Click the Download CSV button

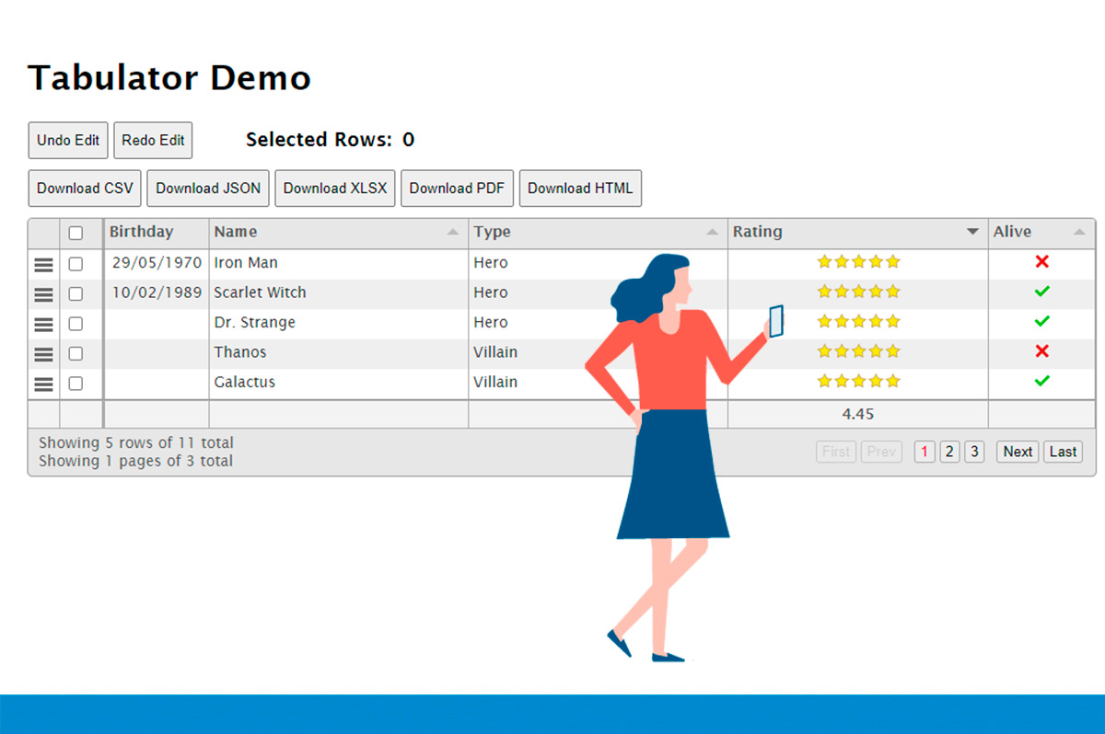[x=84, y=188]
